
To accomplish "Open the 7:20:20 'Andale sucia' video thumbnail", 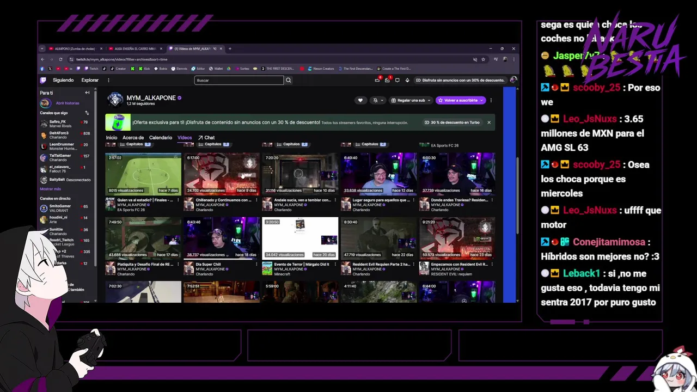I will coord(300,174).
